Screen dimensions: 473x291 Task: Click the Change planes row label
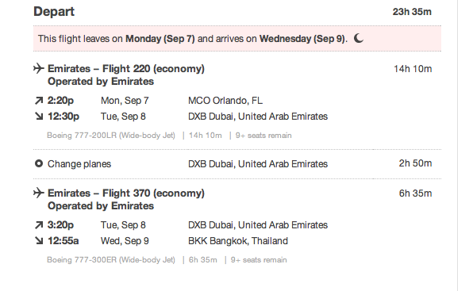(x=79, y=164)
